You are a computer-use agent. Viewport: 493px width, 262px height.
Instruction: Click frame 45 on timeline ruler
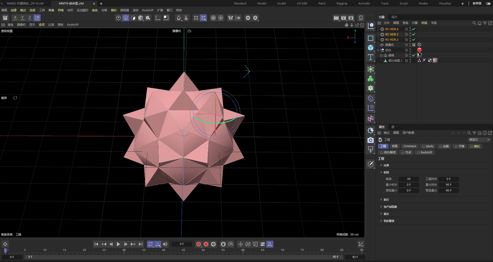(183, 250)
